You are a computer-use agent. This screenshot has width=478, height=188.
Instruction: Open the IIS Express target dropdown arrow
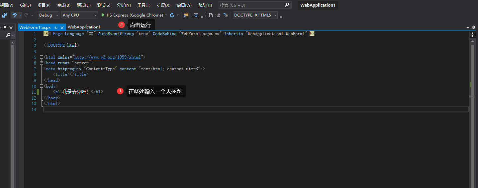(166, 15)
